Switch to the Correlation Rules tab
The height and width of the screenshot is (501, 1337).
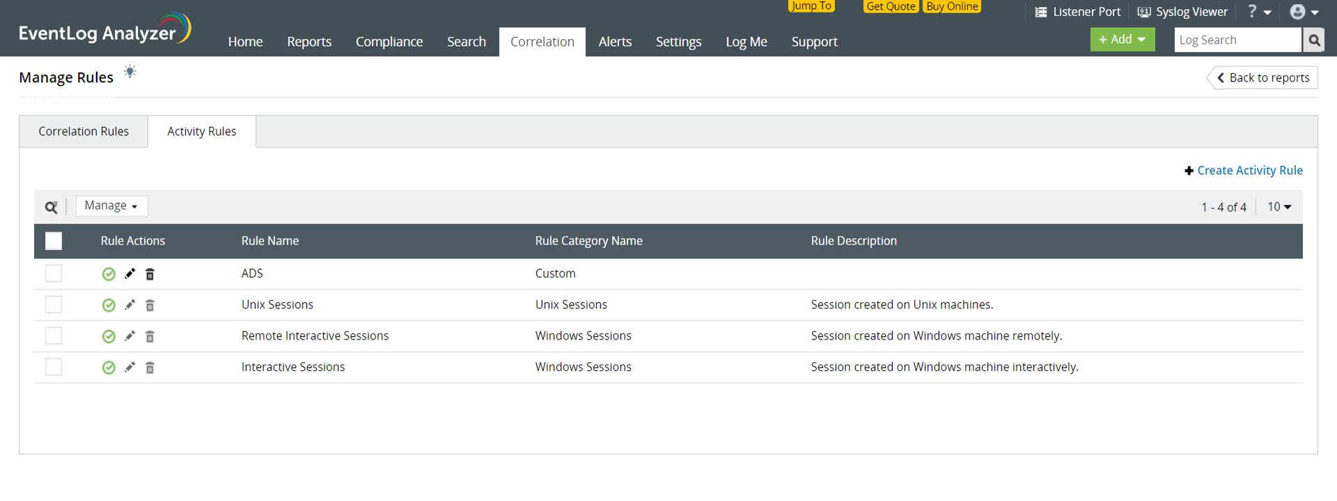(x=84, y=132)
